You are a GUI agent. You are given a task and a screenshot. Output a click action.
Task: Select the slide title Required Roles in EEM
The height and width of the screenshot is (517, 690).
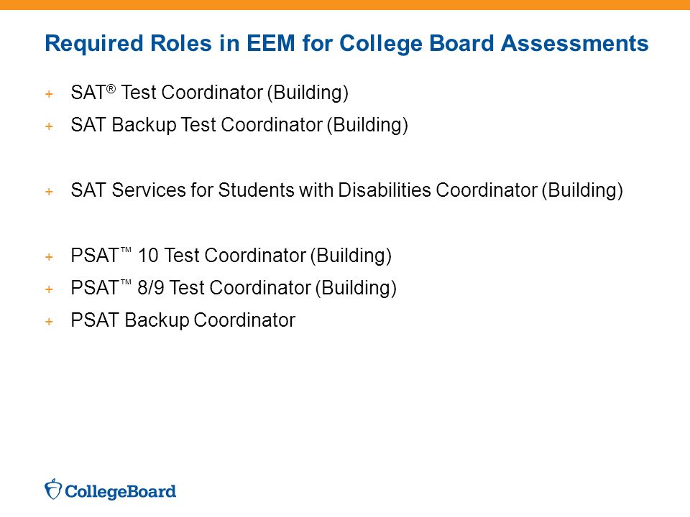point(346,44)
